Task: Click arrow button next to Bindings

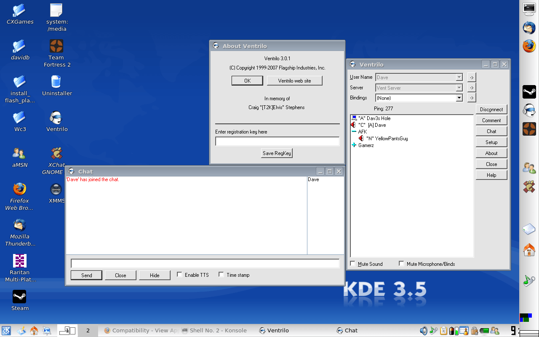Action: point(471,98)
